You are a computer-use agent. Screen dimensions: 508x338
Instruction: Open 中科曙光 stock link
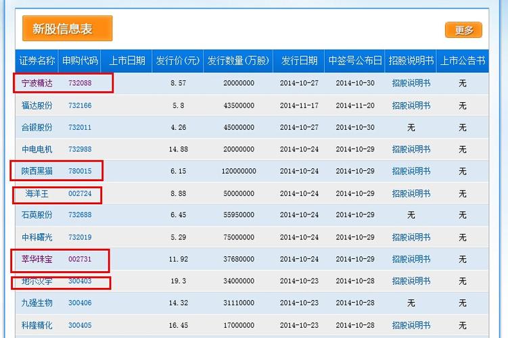(37, 237)
